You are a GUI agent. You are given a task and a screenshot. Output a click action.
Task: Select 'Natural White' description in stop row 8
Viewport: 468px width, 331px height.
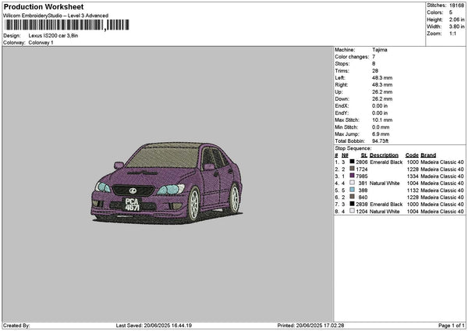point(385,212)
